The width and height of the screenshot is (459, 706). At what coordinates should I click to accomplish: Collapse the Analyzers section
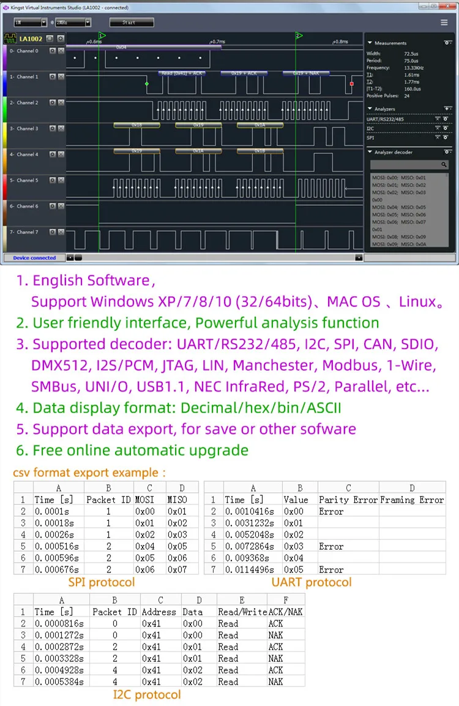pos(370,109)
